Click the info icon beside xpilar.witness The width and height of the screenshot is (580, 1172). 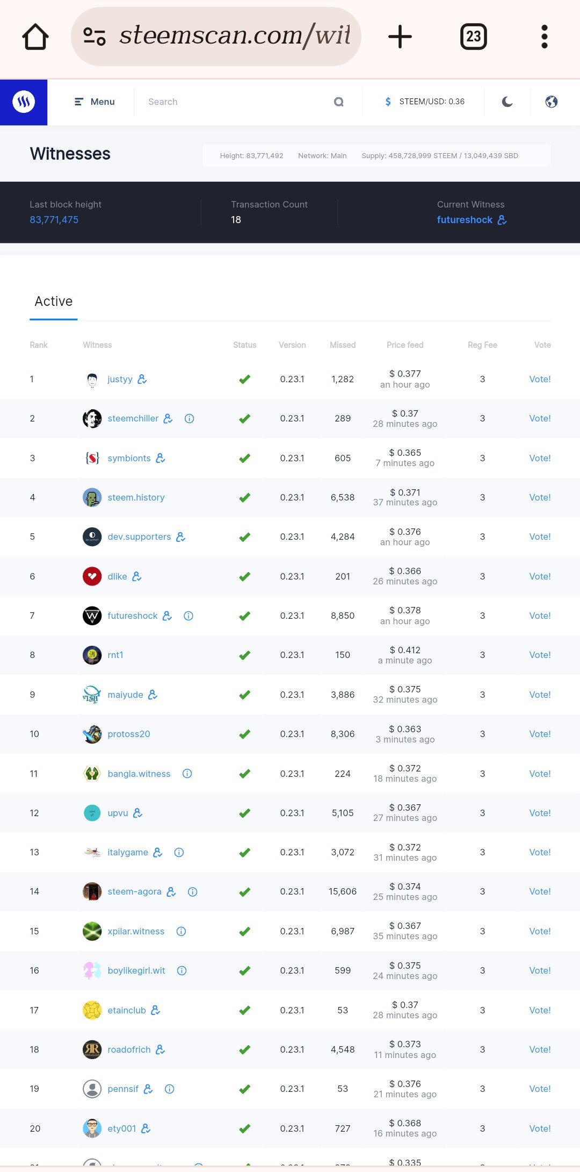click(181, 932)
